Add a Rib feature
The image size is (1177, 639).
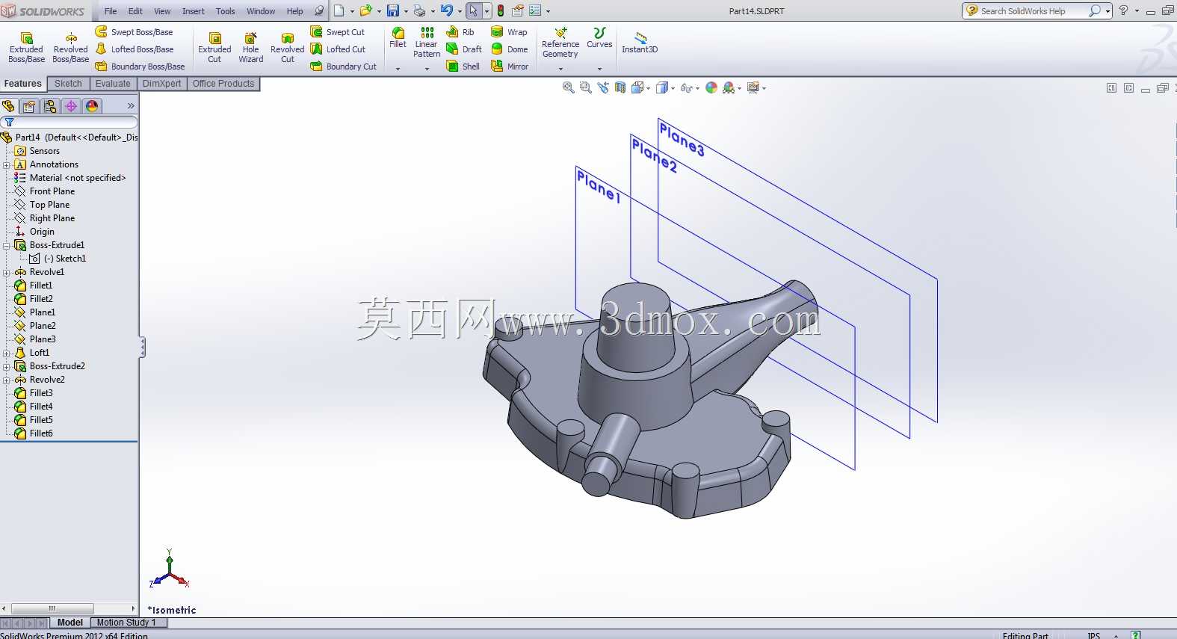click(460, 32)
